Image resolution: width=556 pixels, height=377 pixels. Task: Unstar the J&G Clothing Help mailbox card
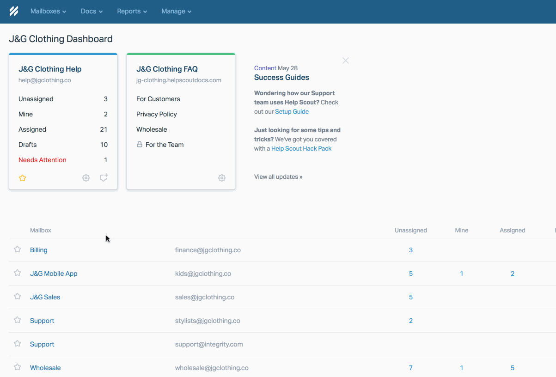click(x=22, y=178)
